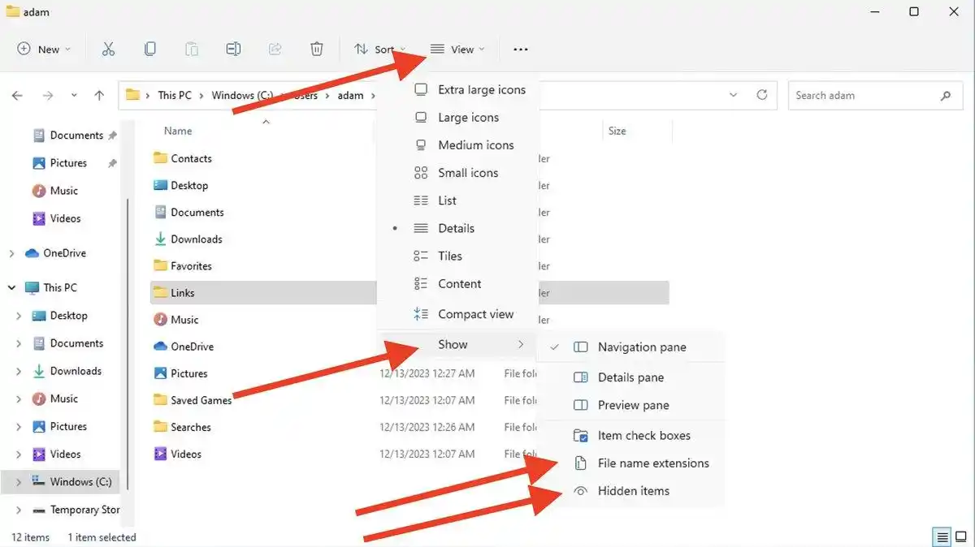The width and height of the screenshot is (975, 547).
Task: Toggle Hidden items visibility
Action: point(633,491)
